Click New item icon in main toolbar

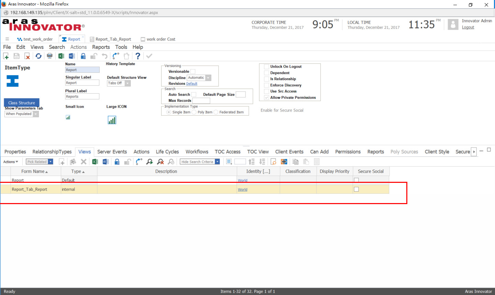click(x=6, y=56)
